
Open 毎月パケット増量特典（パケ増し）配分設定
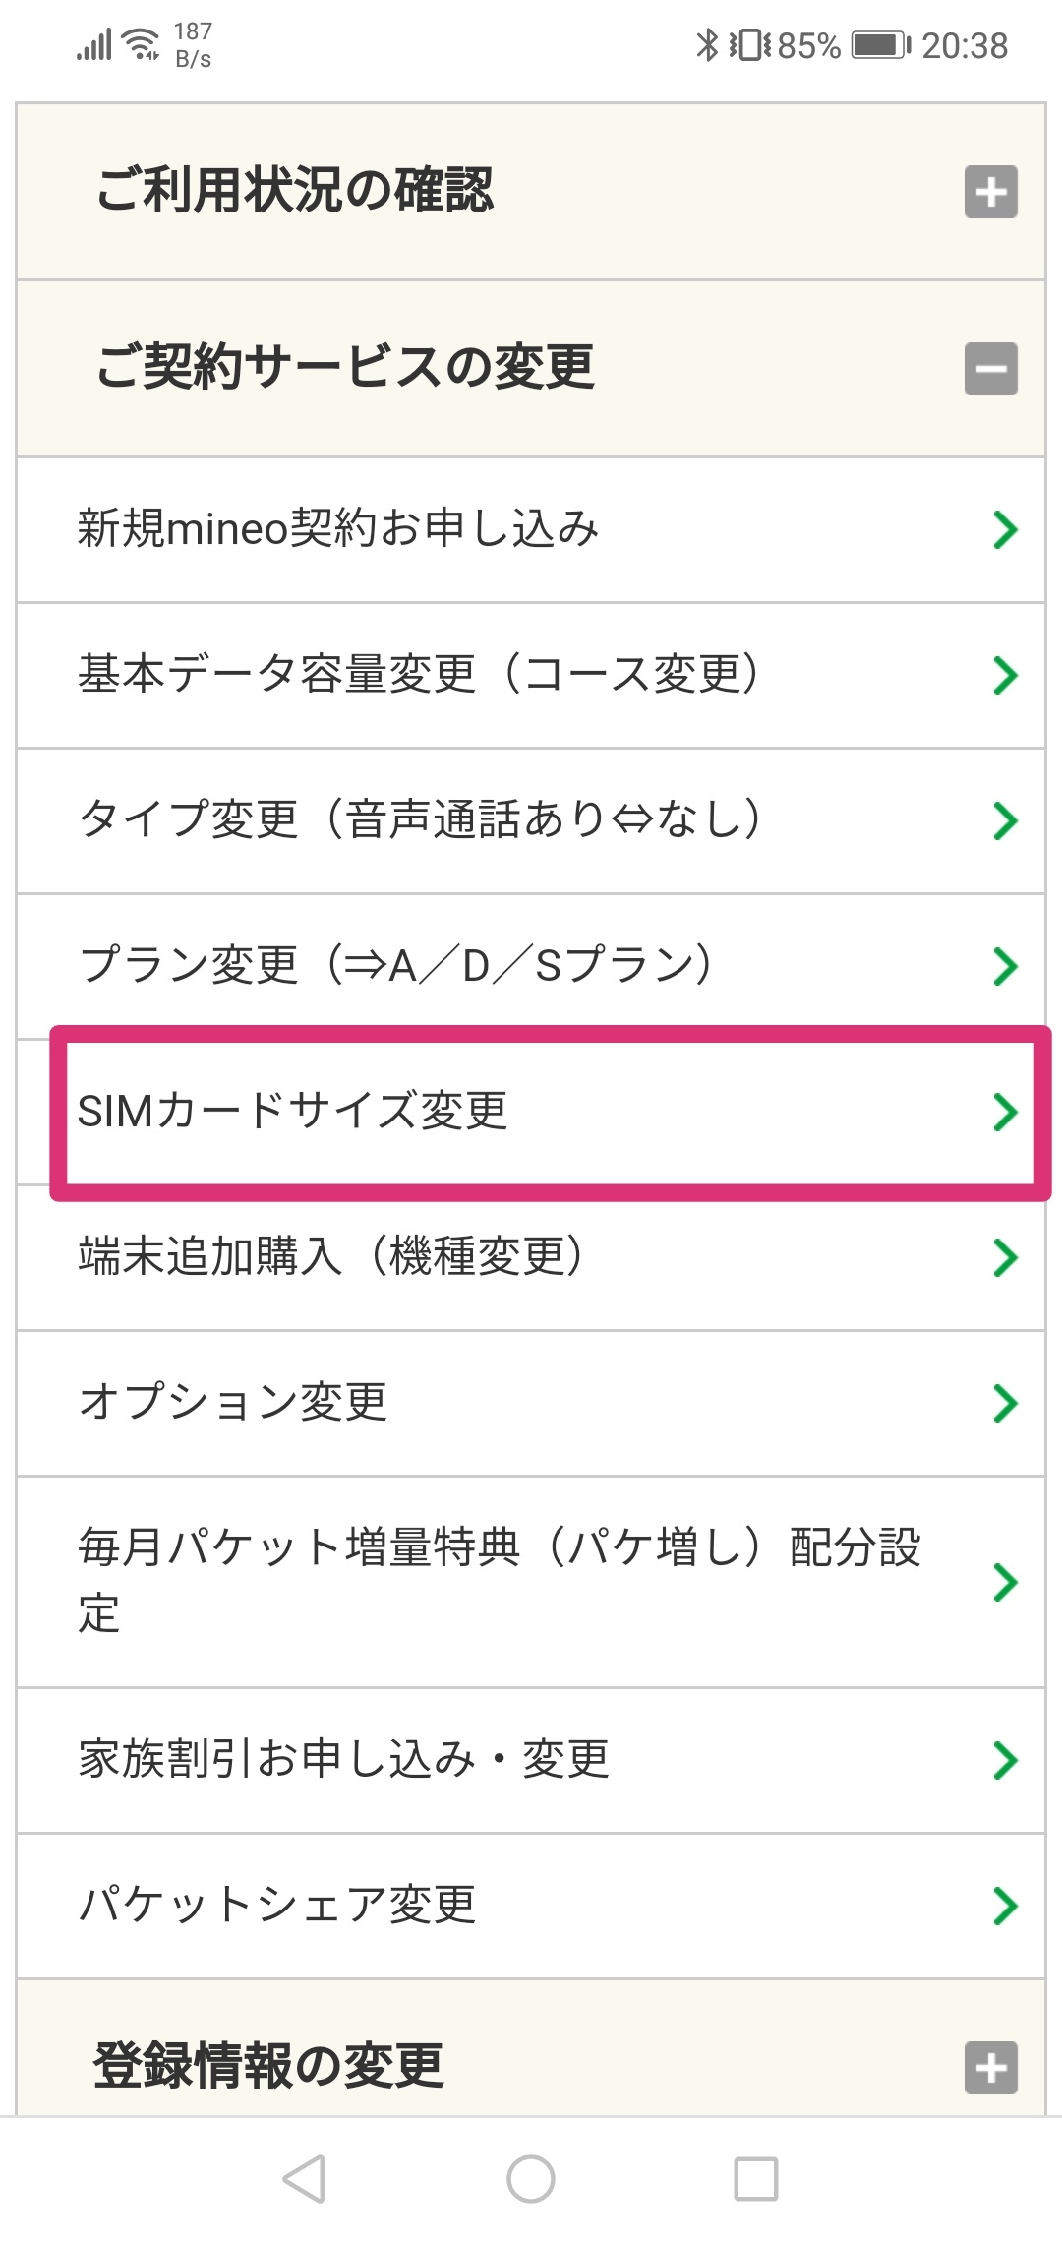[x=499, y=1580]
